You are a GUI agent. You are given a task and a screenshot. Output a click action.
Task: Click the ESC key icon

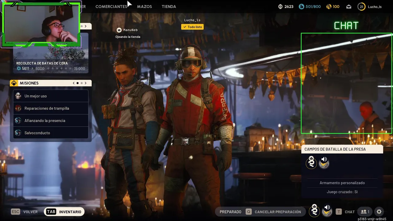[x=16, y=212]
